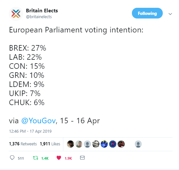This screenshot has width=179, height=170.
Task: Unlike the tweet via the red heart
Action: 59,158
